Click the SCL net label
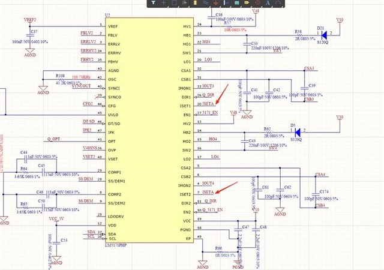 (91, 236)
